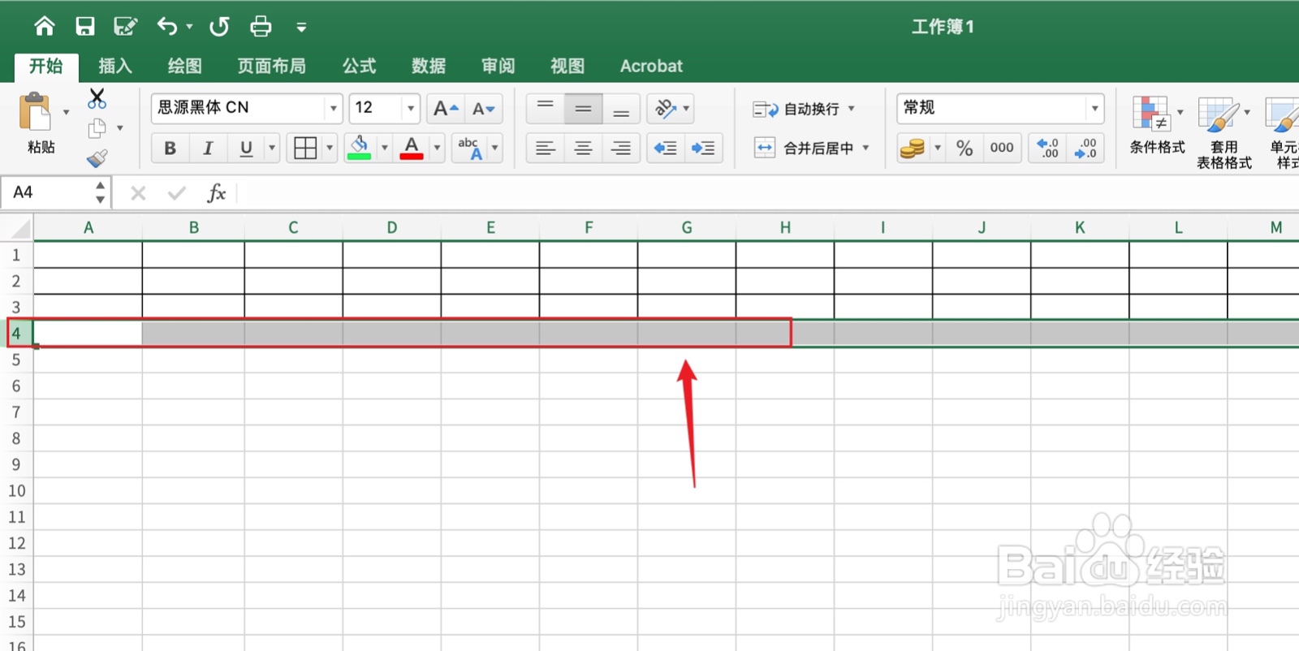Viewport: 1299px width, 651px height.
Task: Switch to the 公式 tab
Action: [x=359, y=66]
